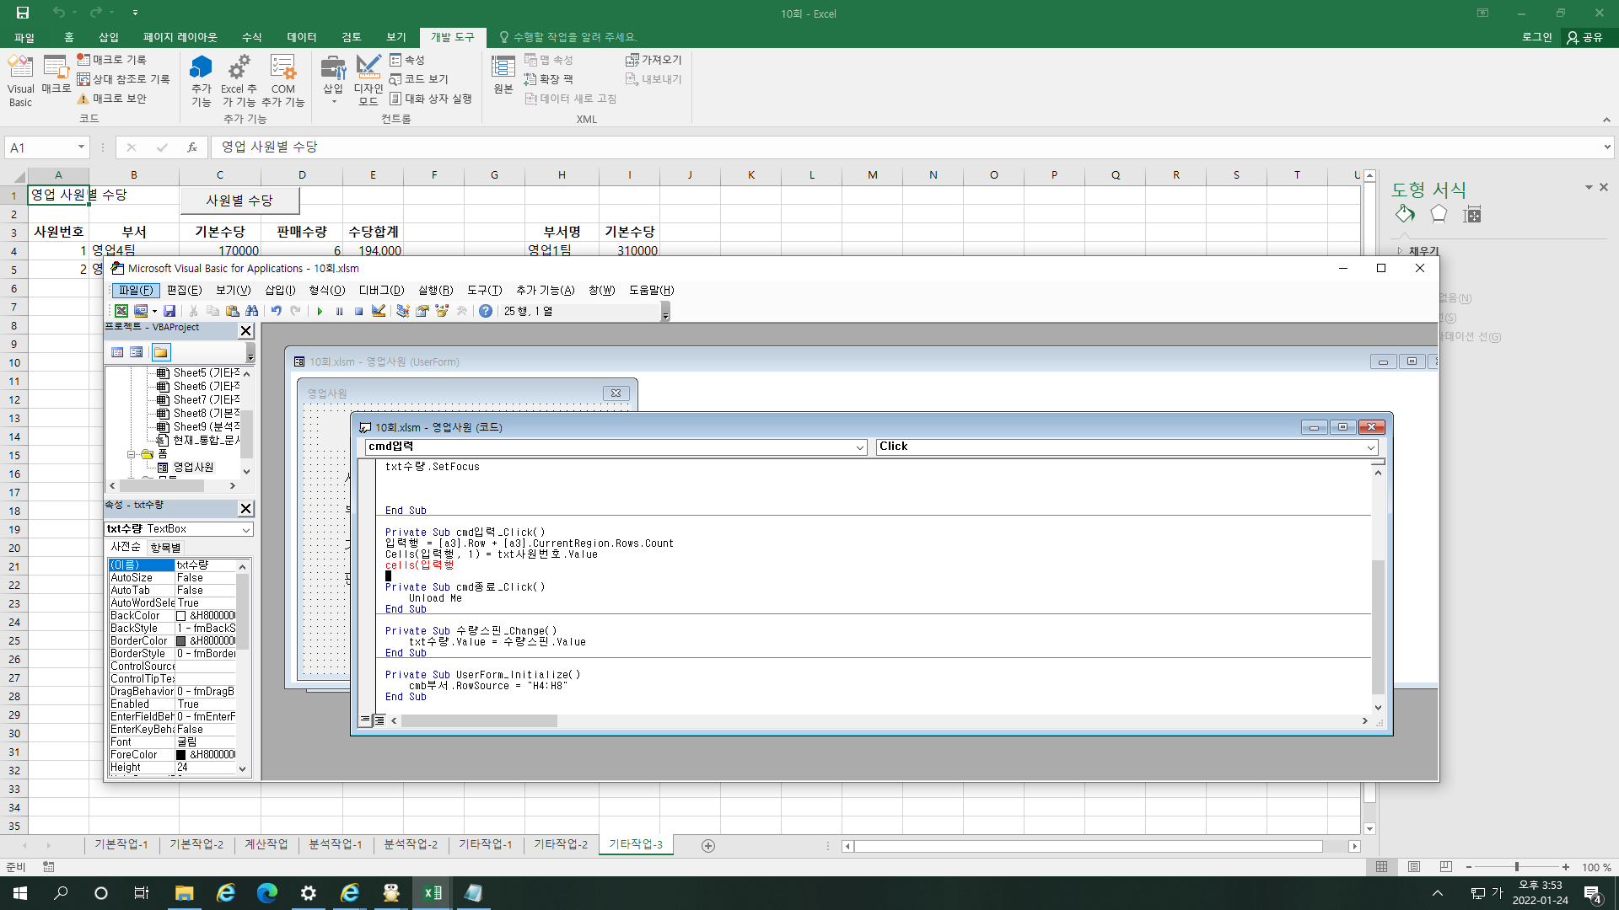The image size is (1619, 910).
Task: Open the 디버그(D) menu
Action: (x=381, y=290)
